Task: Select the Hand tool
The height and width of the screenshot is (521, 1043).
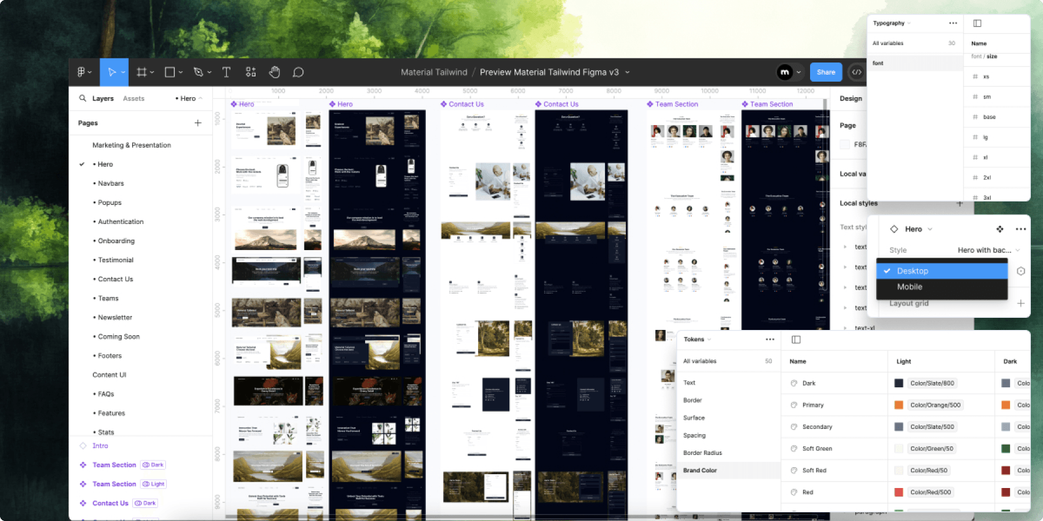Action: 274,72
